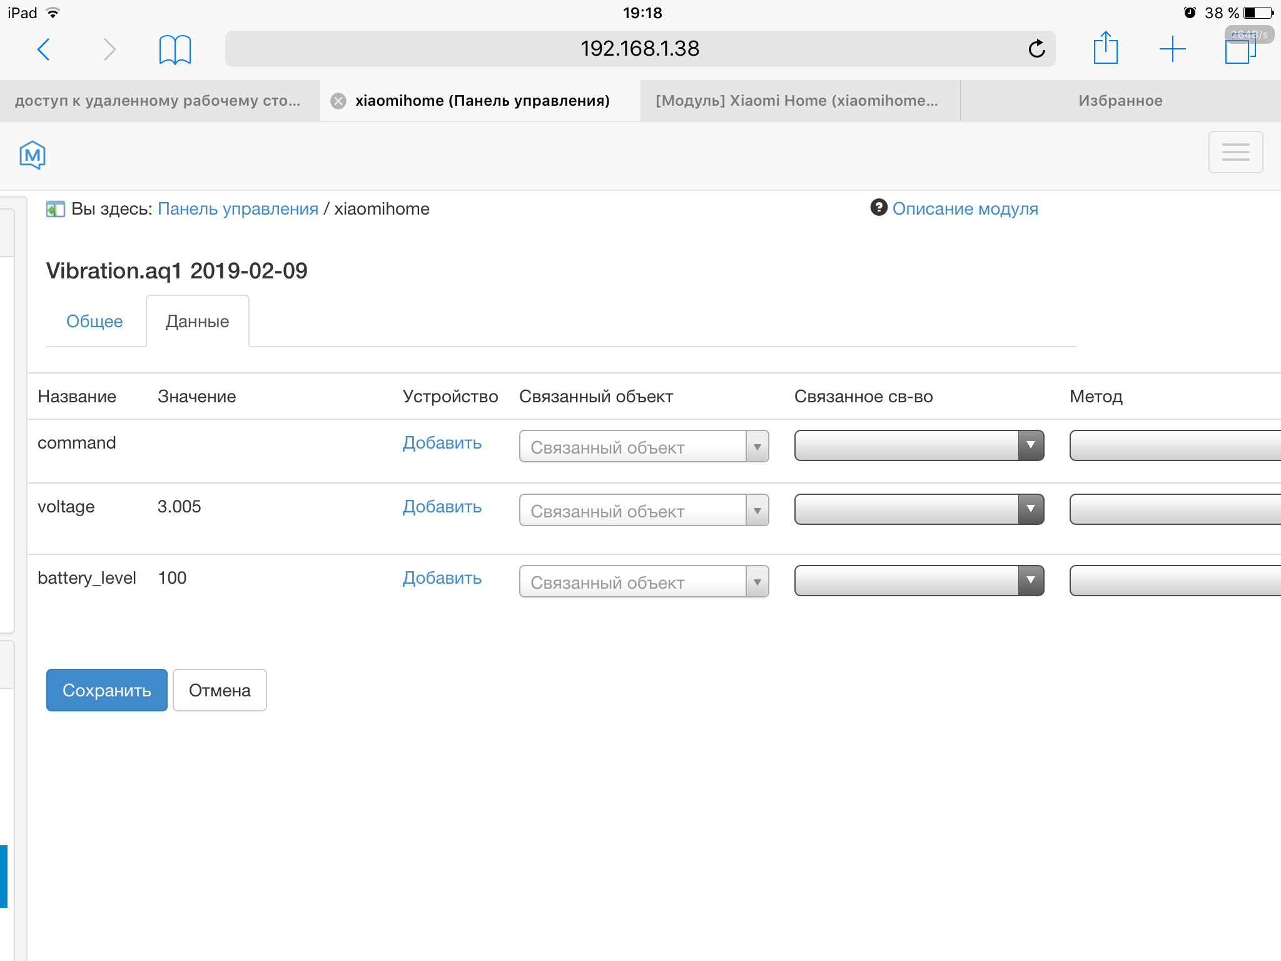Click the Сохранить button
Viewport: 1281px width, 961px height.
[x=107, y=690]
